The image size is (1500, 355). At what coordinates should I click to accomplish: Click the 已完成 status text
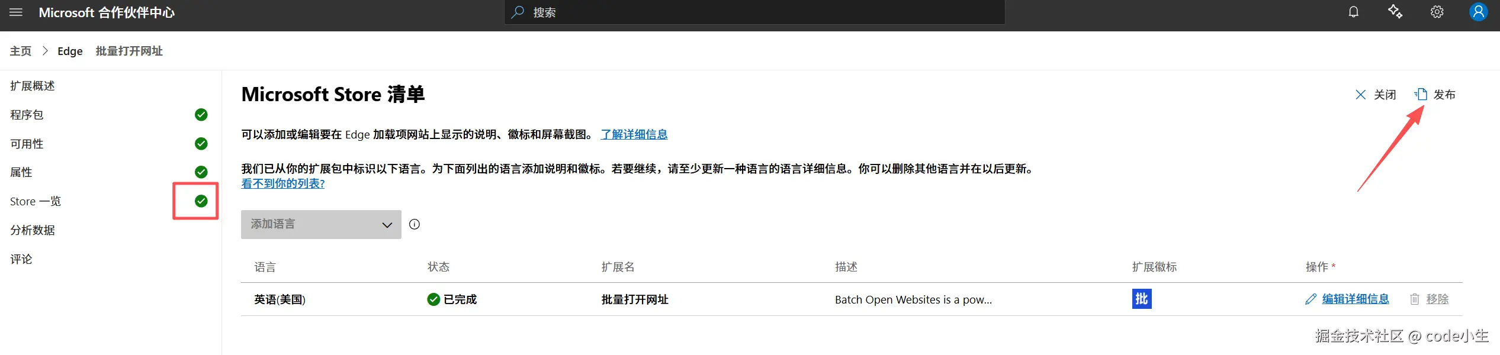point(460,299)
